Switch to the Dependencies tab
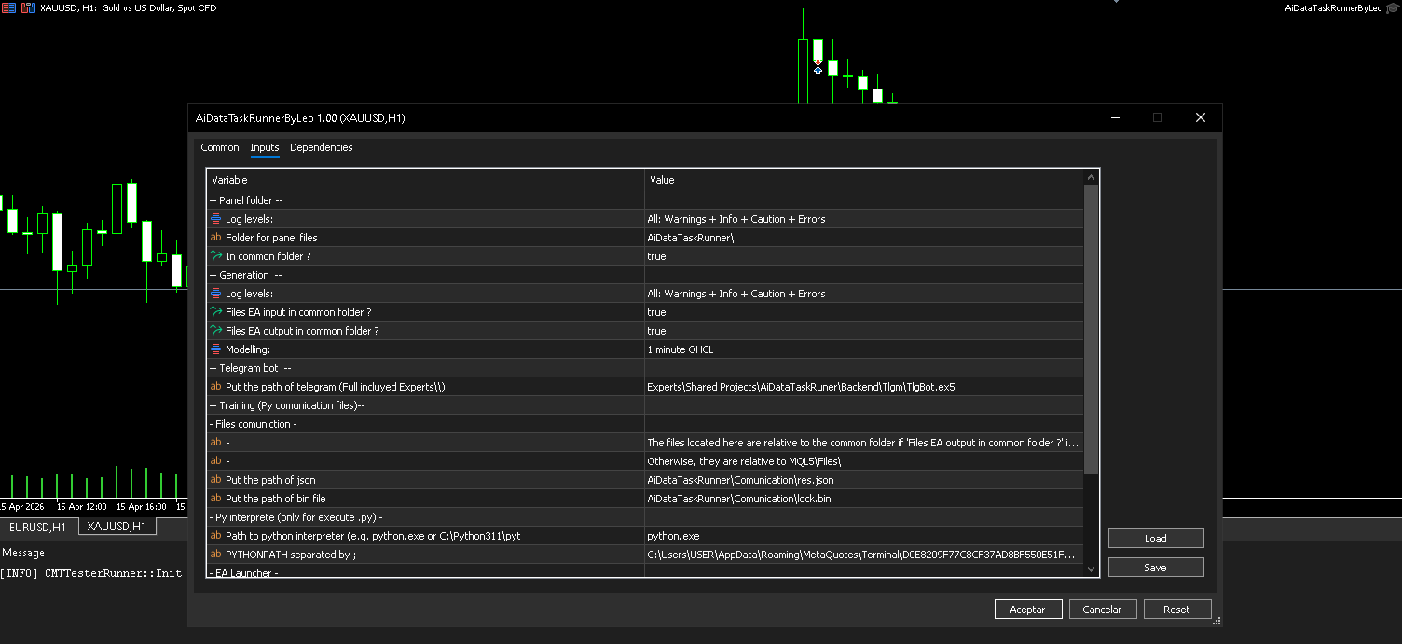This screenshot has height=644, width=1402. pos(321,147)
